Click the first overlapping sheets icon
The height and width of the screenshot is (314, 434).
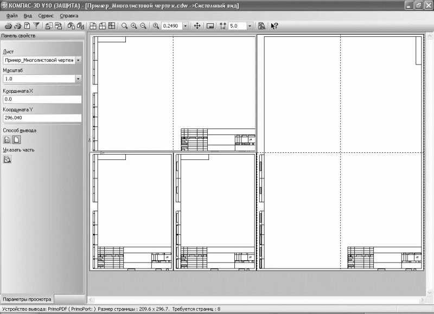pos(71,26)
